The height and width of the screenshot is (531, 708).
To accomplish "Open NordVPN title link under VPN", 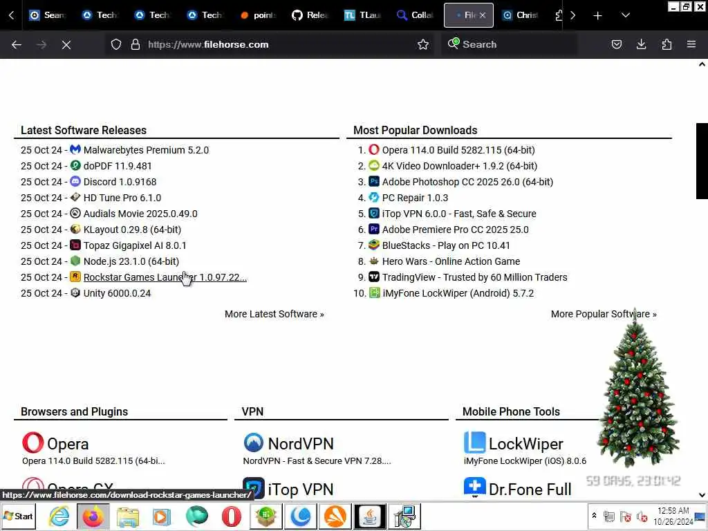I will coord(301,443).
